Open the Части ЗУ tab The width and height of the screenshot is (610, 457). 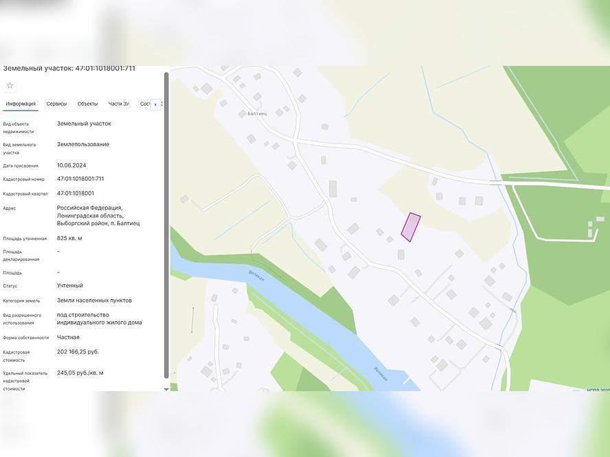(119, 104)
